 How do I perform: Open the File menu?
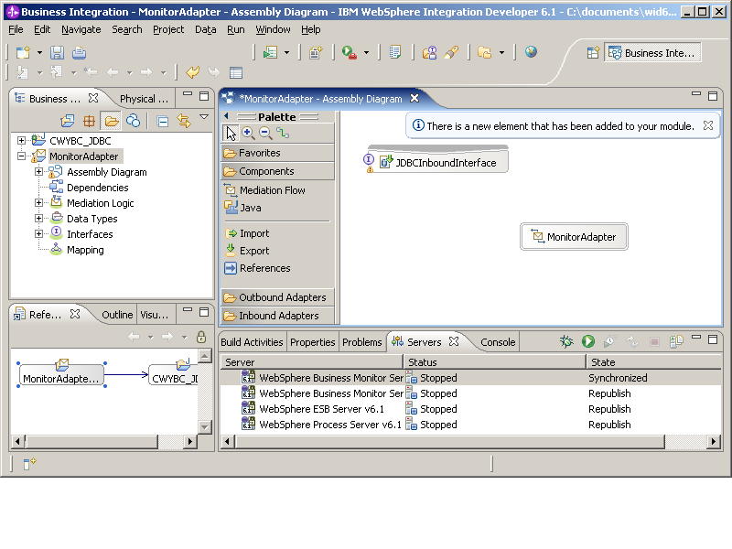pyautogui.click(x=16, y=29)
